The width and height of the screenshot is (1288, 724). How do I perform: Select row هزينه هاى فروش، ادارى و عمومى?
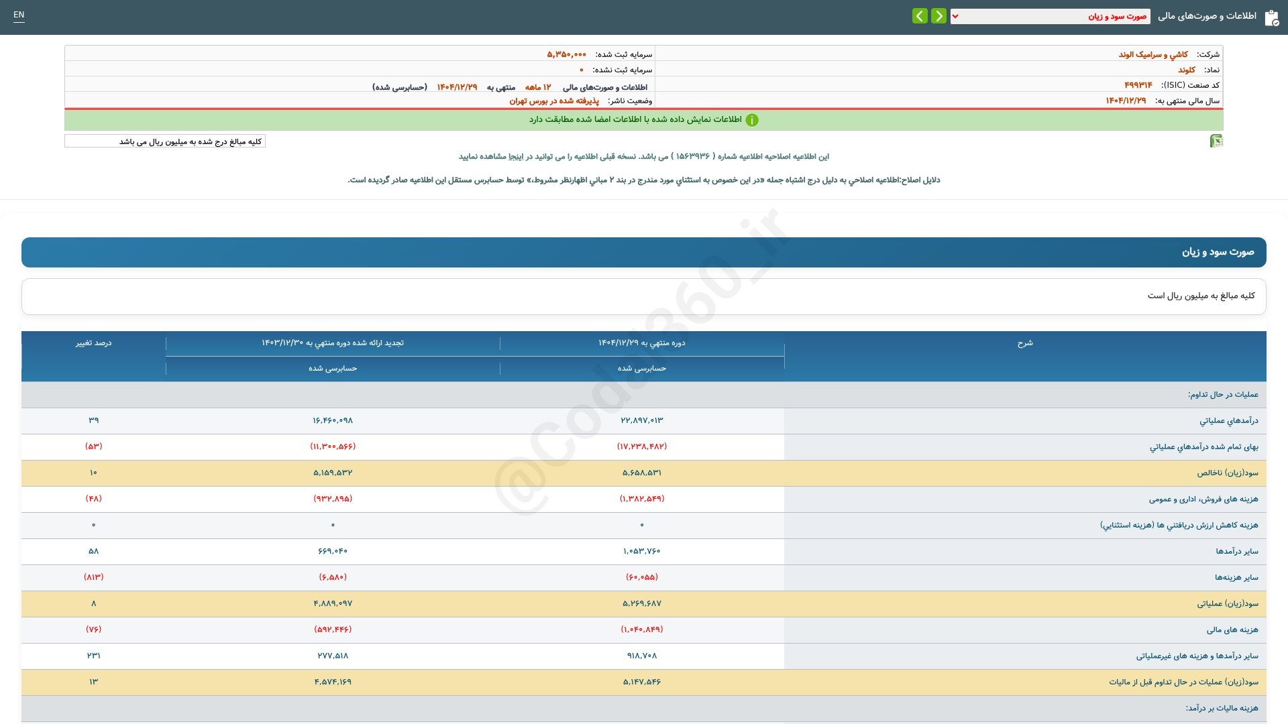[x=1203, y=499]
